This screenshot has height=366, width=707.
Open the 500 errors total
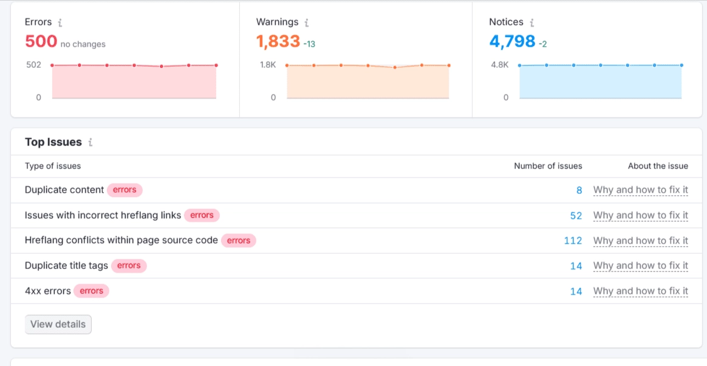point(41,41)
